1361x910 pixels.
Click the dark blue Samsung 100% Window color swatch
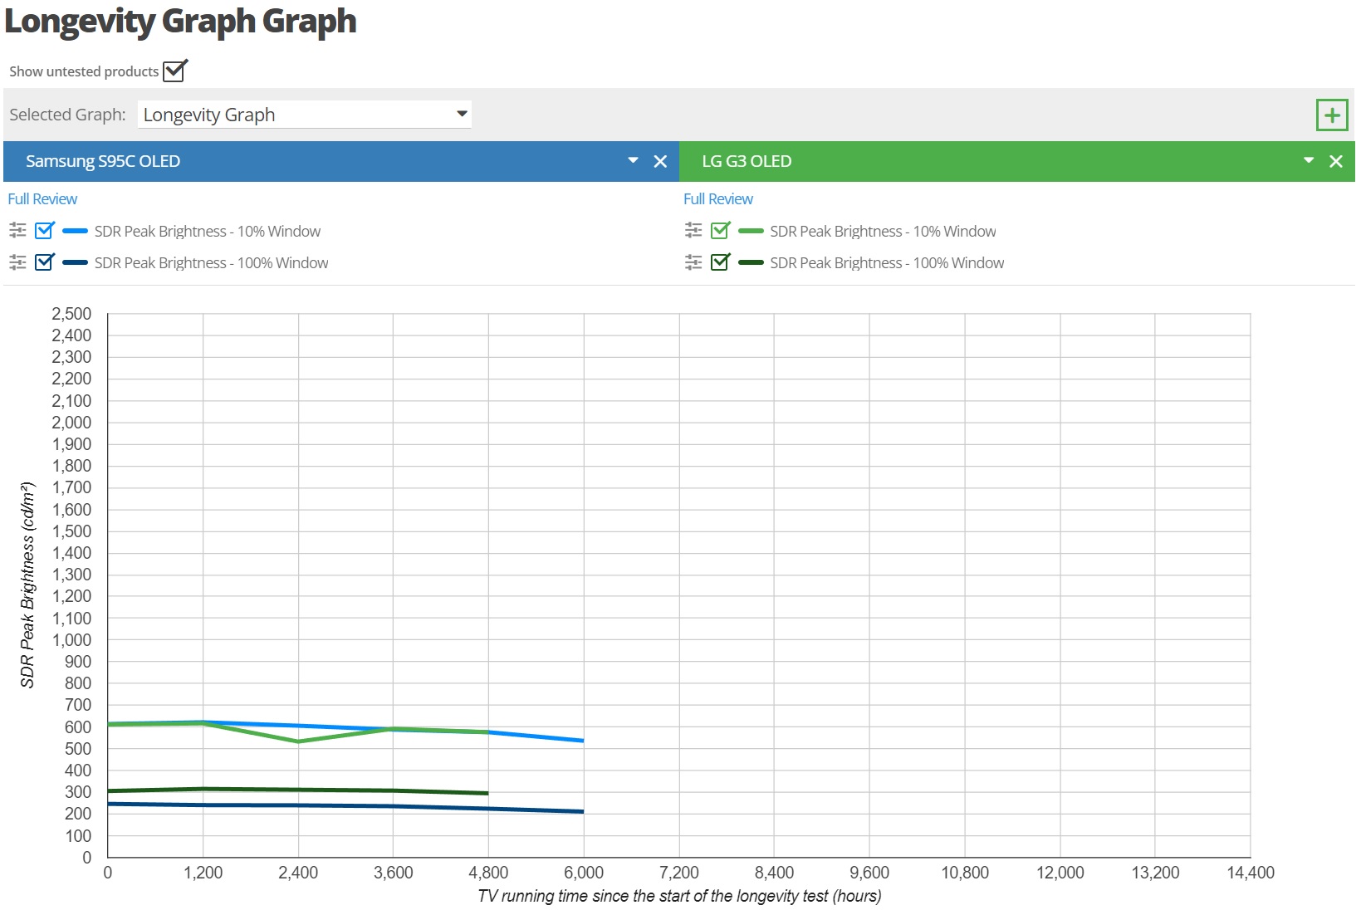point(75,262)
